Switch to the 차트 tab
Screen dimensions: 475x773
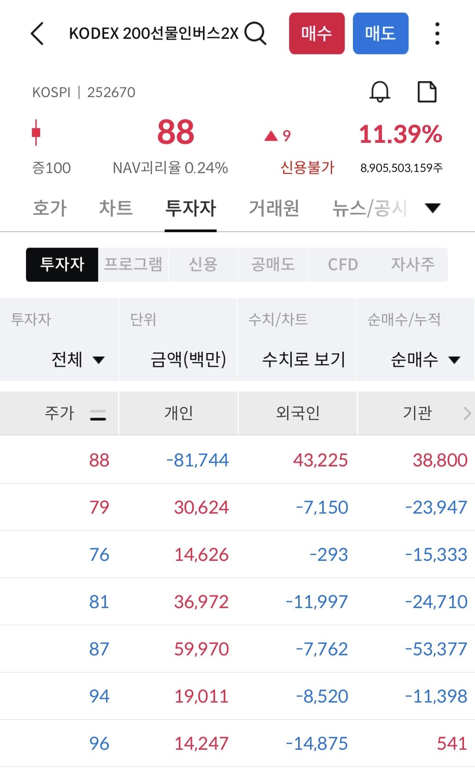click(x=115, y=208)
